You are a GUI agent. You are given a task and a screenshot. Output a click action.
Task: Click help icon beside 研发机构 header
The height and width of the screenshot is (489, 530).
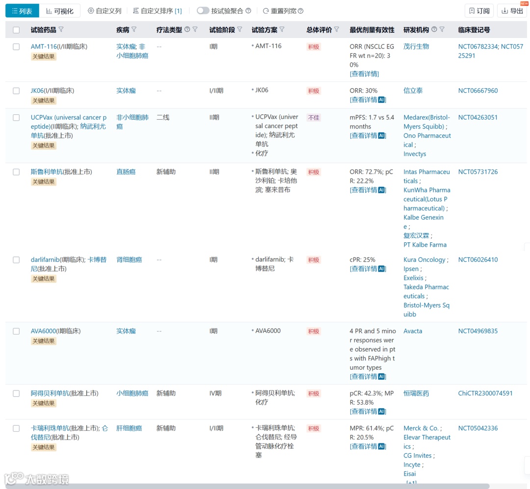[434, 29]
